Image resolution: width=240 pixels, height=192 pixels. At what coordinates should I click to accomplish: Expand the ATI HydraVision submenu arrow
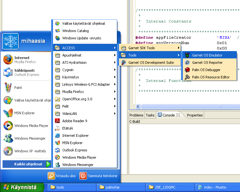coord(115,63)
